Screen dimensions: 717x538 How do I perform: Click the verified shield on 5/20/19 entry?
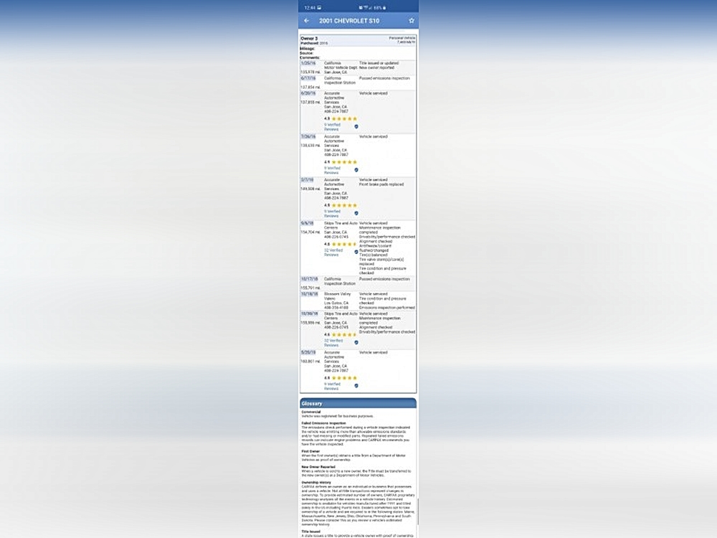pyautogui.click(x=356, y=386)
